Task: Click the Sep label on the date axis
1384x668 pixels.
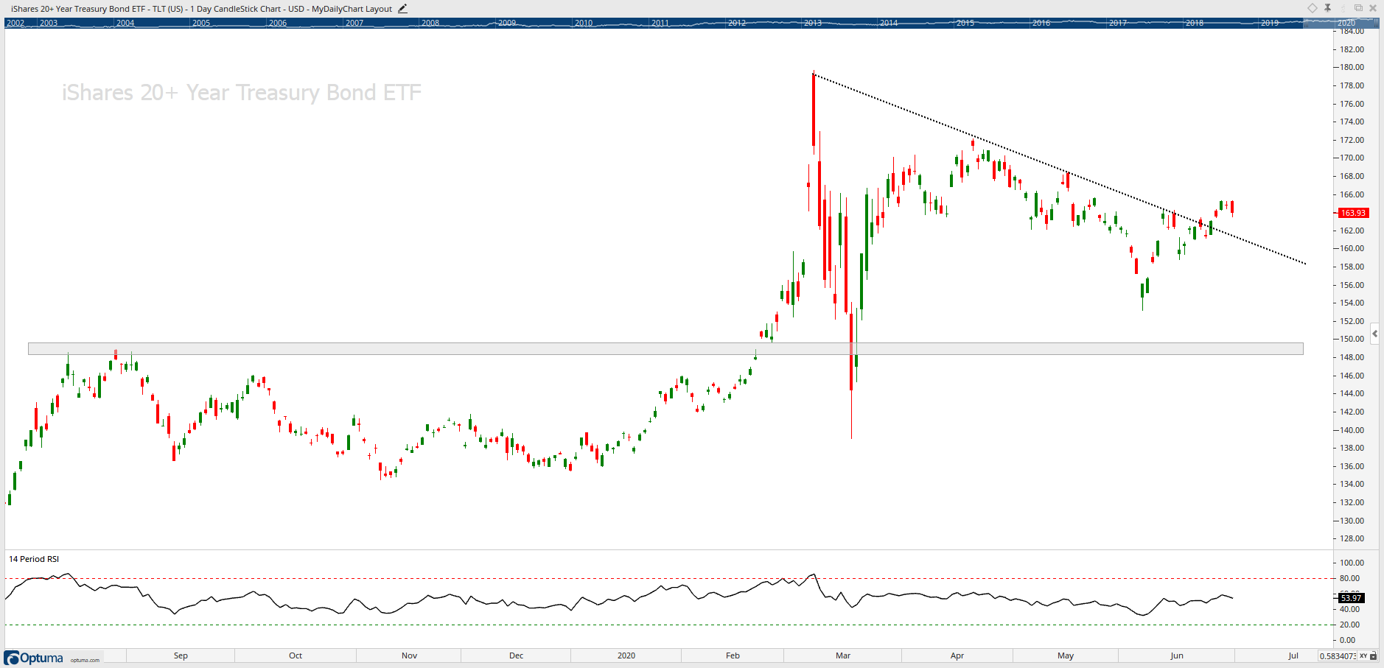Action: click(181, 655)
